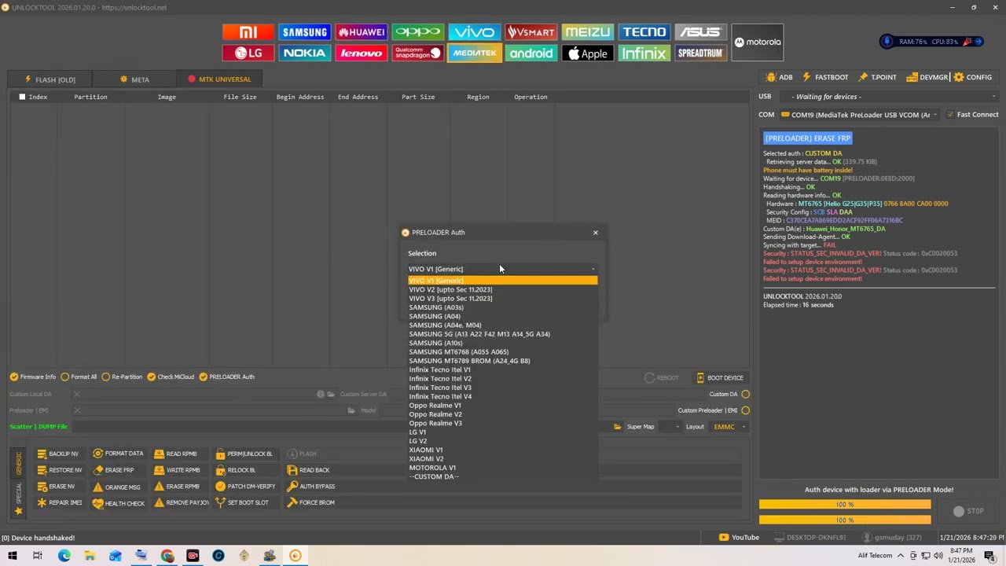Select the Apple brand icon
Viewport: 1006px width, 566px height.
pyautogui.click(x=588, y=53)
